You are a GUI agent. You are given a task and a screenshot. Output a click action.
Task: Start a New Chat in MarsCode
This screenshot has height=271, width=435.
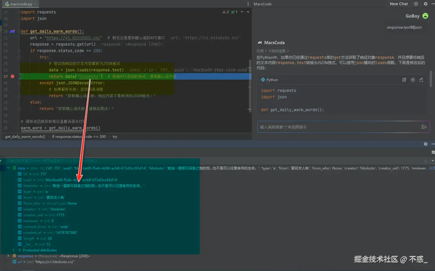(x=398, y=4)
